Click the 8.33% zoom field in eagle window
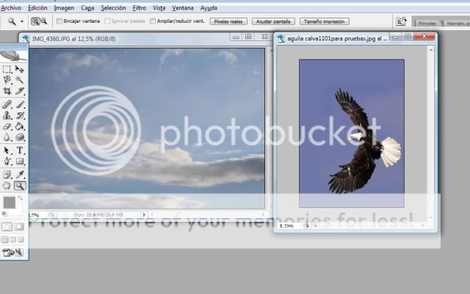 point(287,226)
